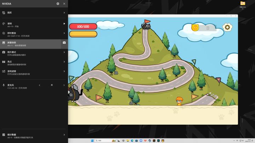Click the gold cat coin icon
The height and width of the screenshot is (143, 255).
coord(195,28)
